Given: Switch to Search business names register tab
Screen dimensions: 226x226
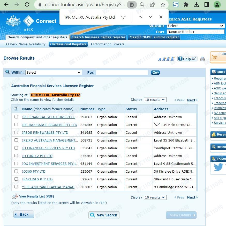Looking at the screenshot, I should [99, 37].
